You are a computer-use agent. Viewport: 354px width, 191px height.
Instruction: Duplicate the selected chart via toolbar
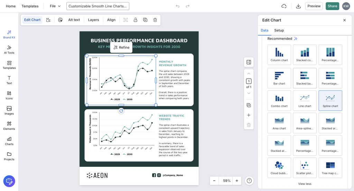pyautogui.click(x=145, y=20)
